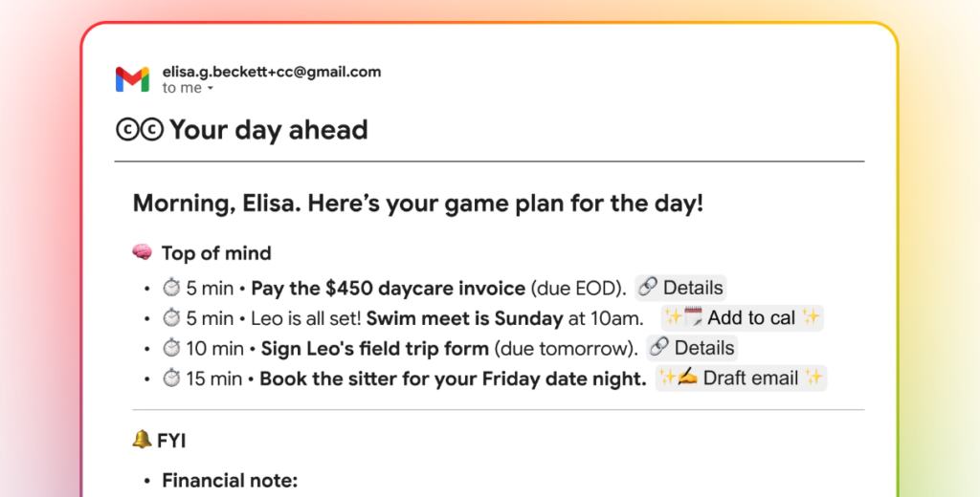Image resolution: width=980 pixels, height=497 pixels.
Task: Click the Gmail logo icon
Action: pyautogui.click(x=132, y=79)
